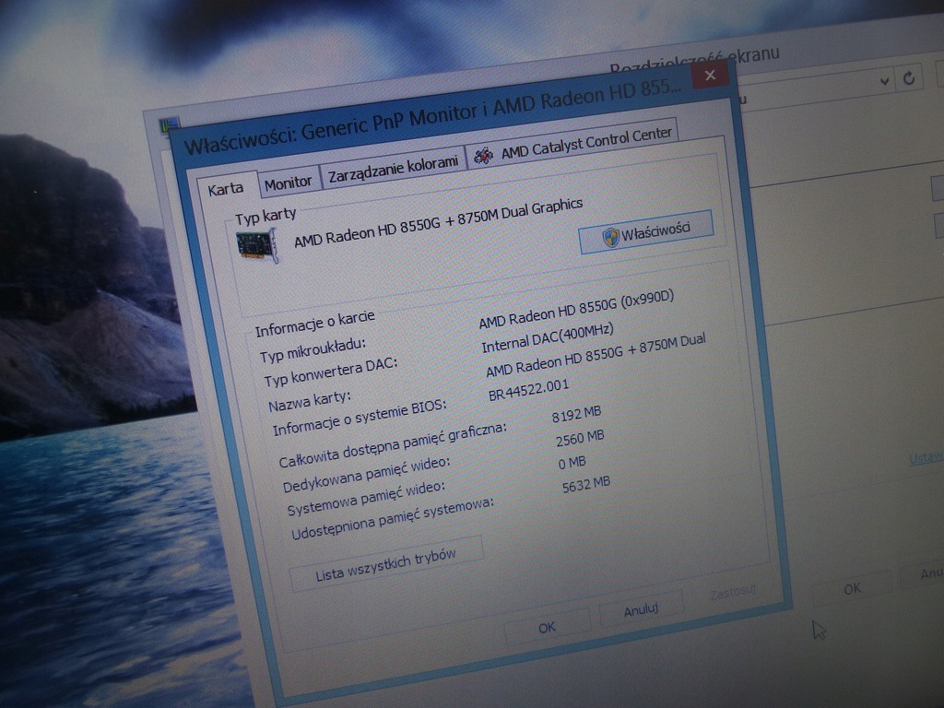Select the Karta tab
Viewport: 944px width, 708px height.
coord(226,189)
